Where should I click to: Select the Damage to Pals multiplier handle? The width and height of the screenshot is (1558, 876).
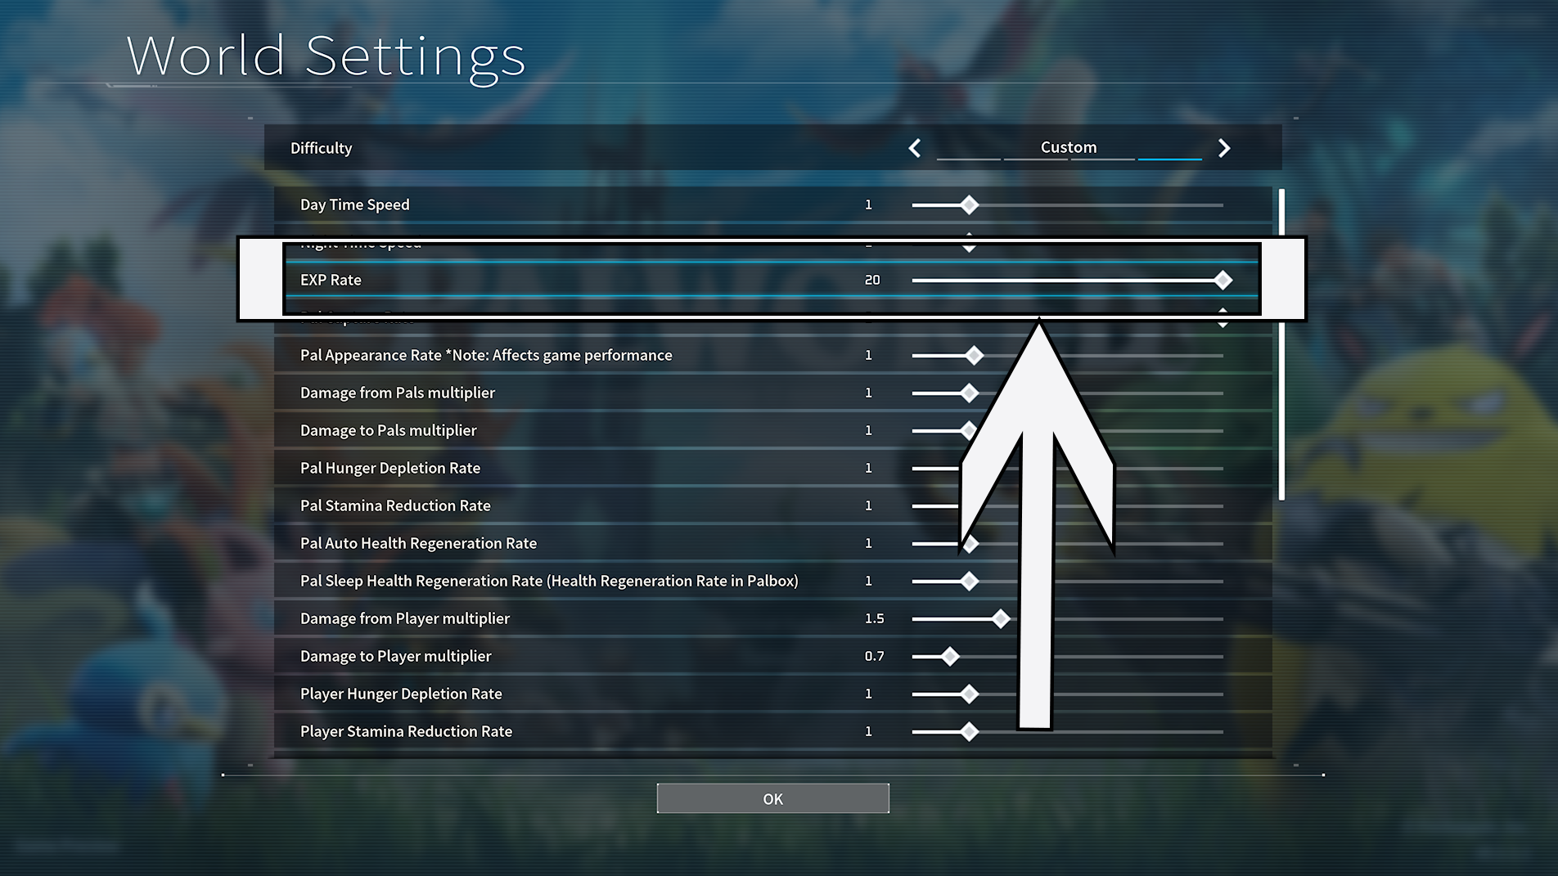coord(969,430)
